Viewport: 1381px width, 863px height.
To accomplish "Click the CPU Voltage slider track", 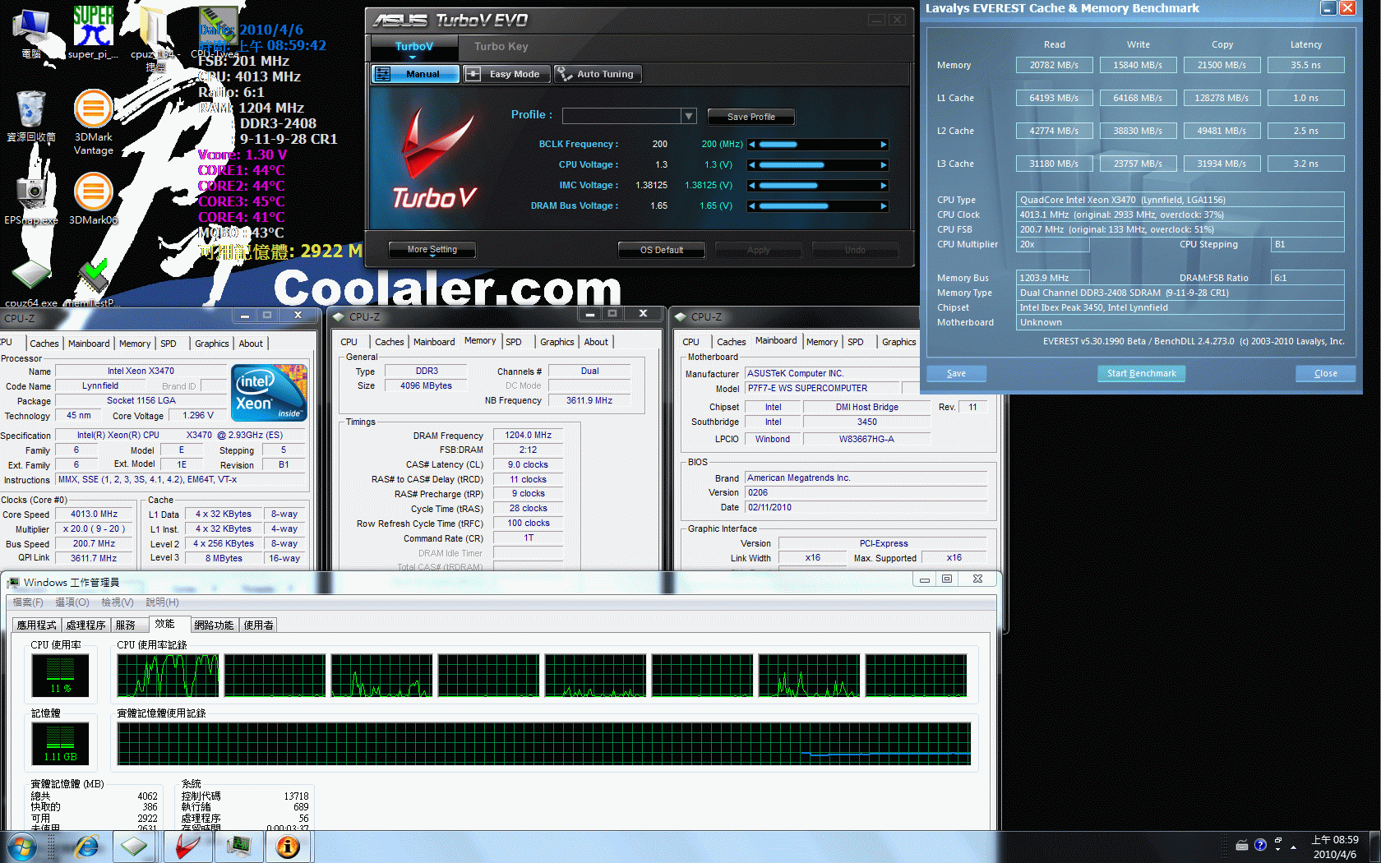I will point(818,165).
